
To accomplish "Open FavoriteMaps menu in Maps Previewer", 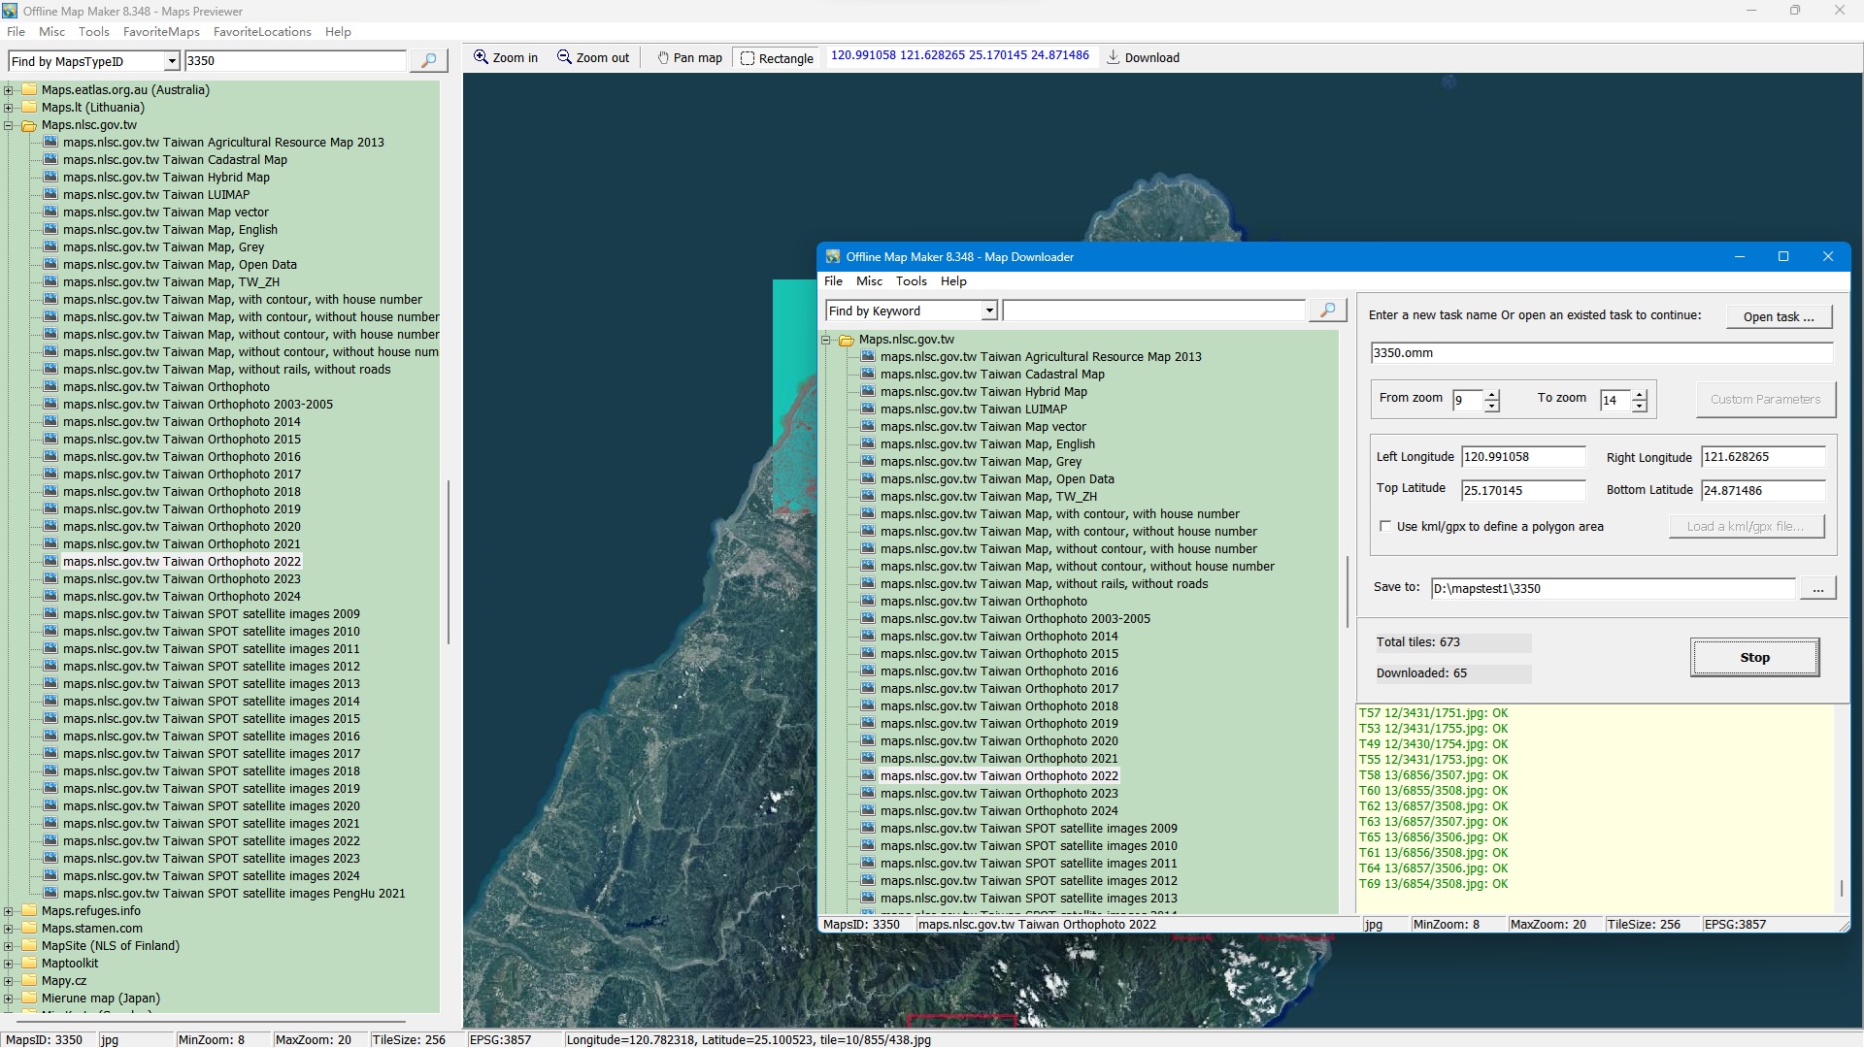I will [x=161, y=32].
